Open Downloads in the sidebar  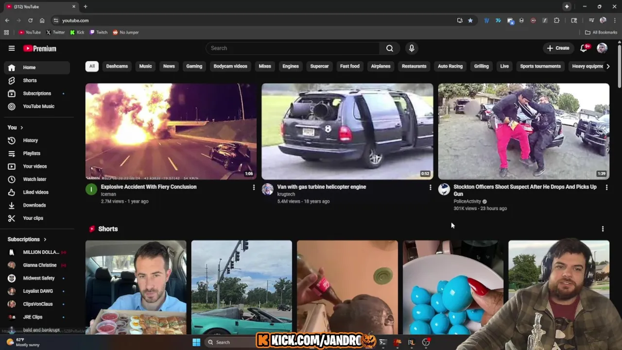[x=37, y=205]
